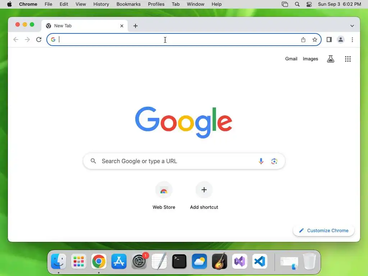Screen dimensions: 368x276
Task: Open Launchpad from the Dock
Action: (79, 261)
